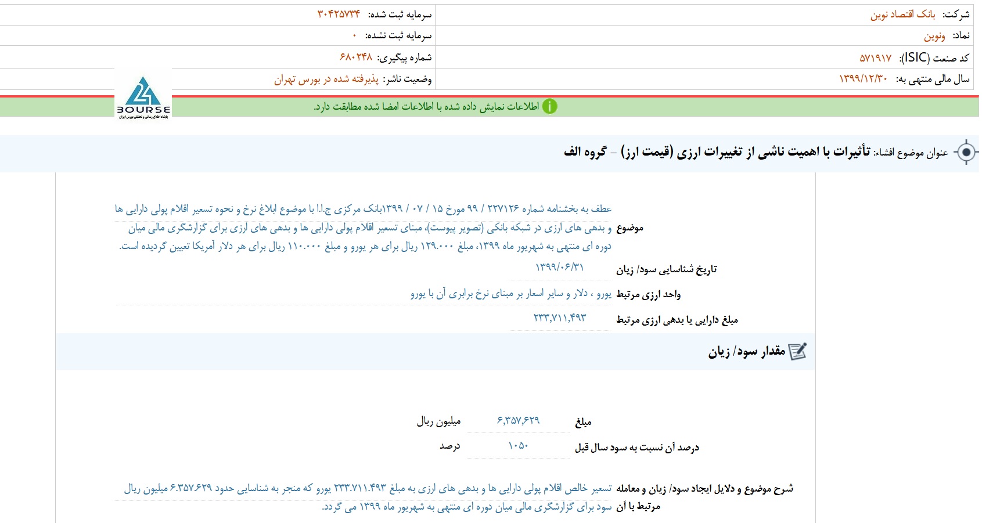The width and height of the screenshot is (982, 523).
Task: Click the مقدار سود/زیان section header
Action: pos(436,351)
